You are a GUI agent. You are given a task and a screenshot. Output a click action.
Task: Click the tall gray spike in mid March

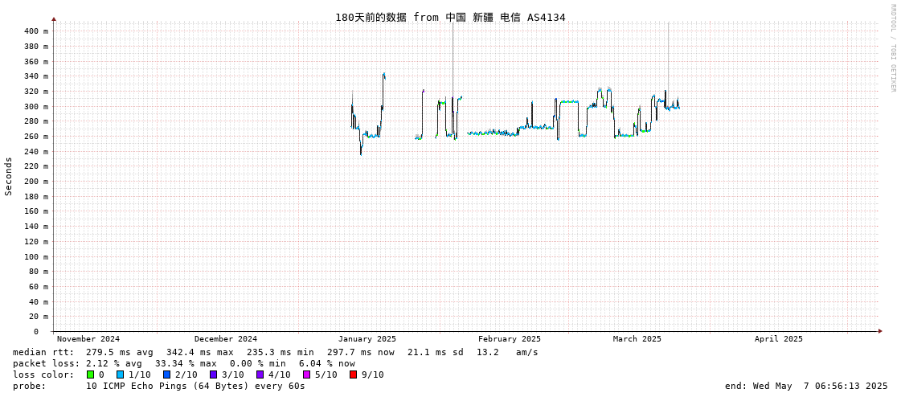coord(668,57)
